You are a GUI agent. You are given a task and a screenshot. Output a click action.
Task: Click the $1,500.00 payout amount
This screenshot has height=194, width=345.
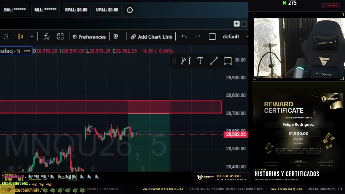pos(298,133)
